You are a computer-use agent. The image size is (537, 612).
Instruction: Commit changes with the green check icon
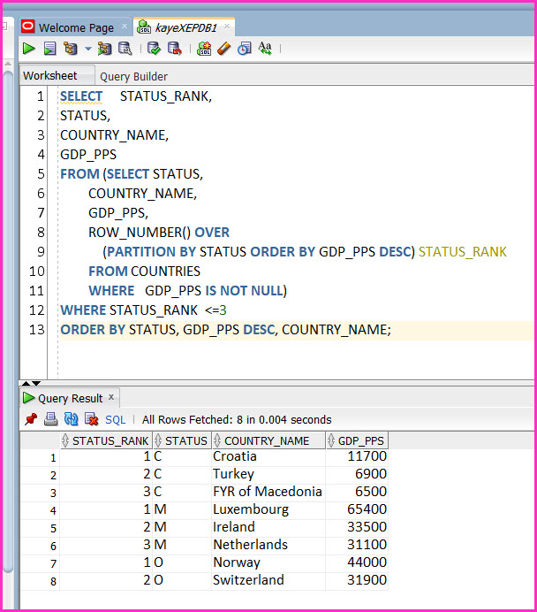pyautogui.click(x=154, y=49)
